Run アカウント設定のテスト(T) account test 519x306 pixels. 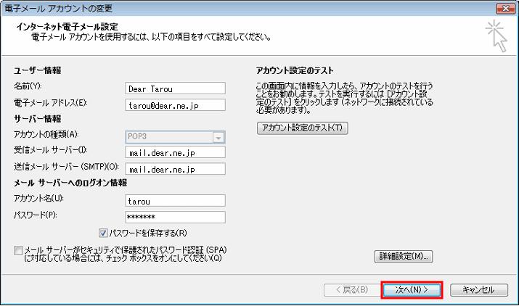(302, 128)
